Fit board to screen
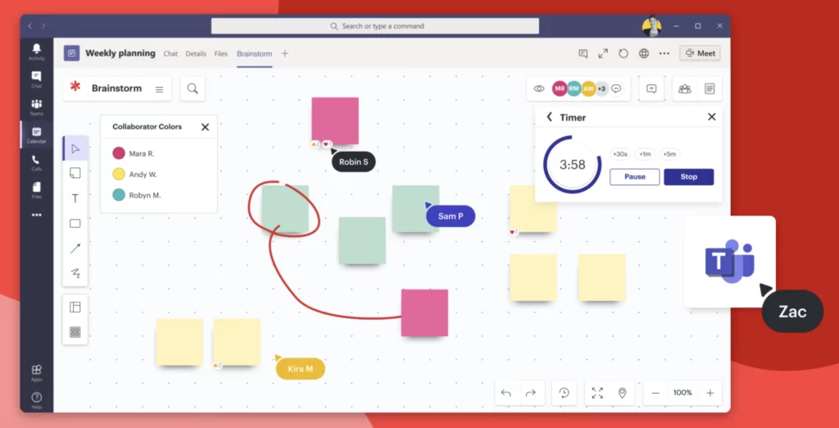This screenshot has width=839, height=428. pyautogui.click(x=597, y=394)
